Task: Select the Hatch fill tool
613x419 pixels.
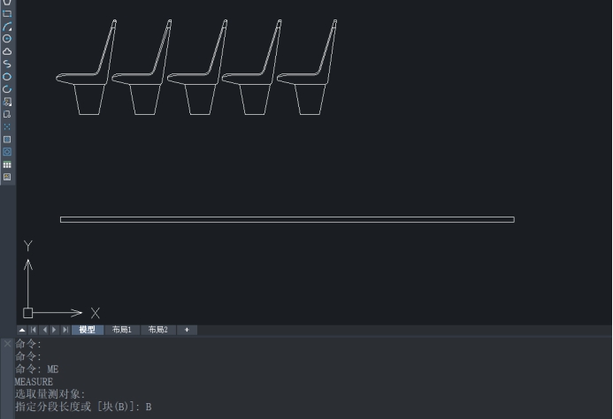Action: [x=7, y=140]
